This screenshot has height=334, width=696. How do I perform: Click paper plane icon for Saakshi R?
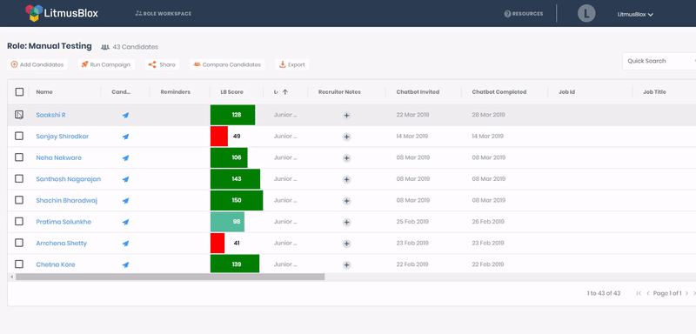pyautogui.click(x=125, y=116)
